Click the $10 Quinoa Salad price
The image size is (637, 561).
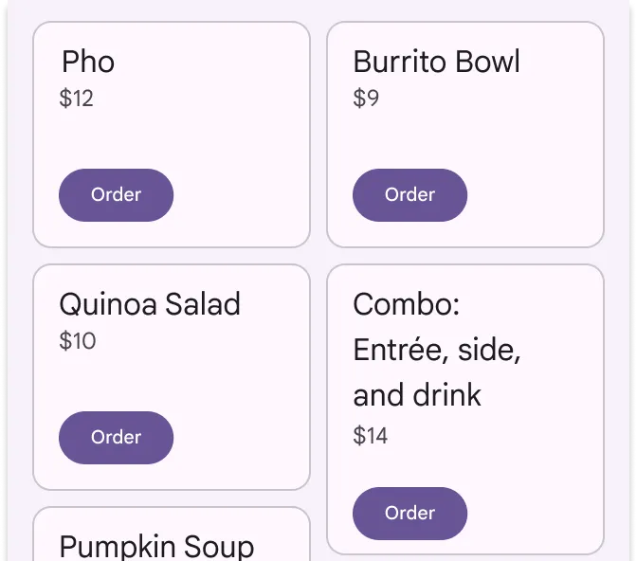78,341
